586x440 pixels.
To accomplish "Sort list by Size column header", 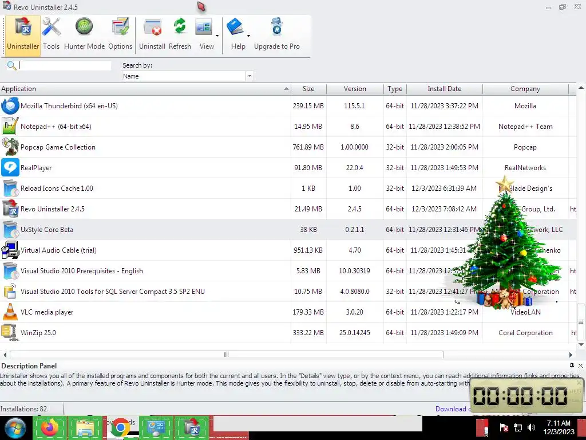I will 308,89.
